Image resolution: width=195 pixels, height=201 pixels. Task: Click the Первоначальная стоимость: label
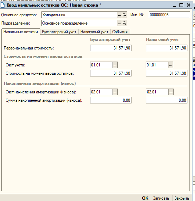click(29, 48)
